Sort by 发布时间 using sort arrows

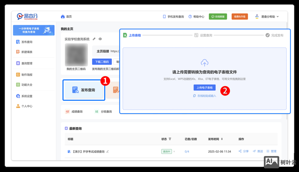(222, 139)
